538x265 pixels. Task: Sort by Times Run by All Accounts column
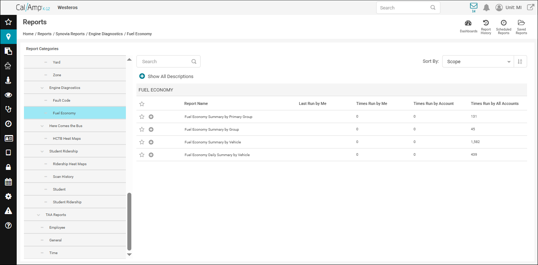pyautogui.click(x=494, y=103)
